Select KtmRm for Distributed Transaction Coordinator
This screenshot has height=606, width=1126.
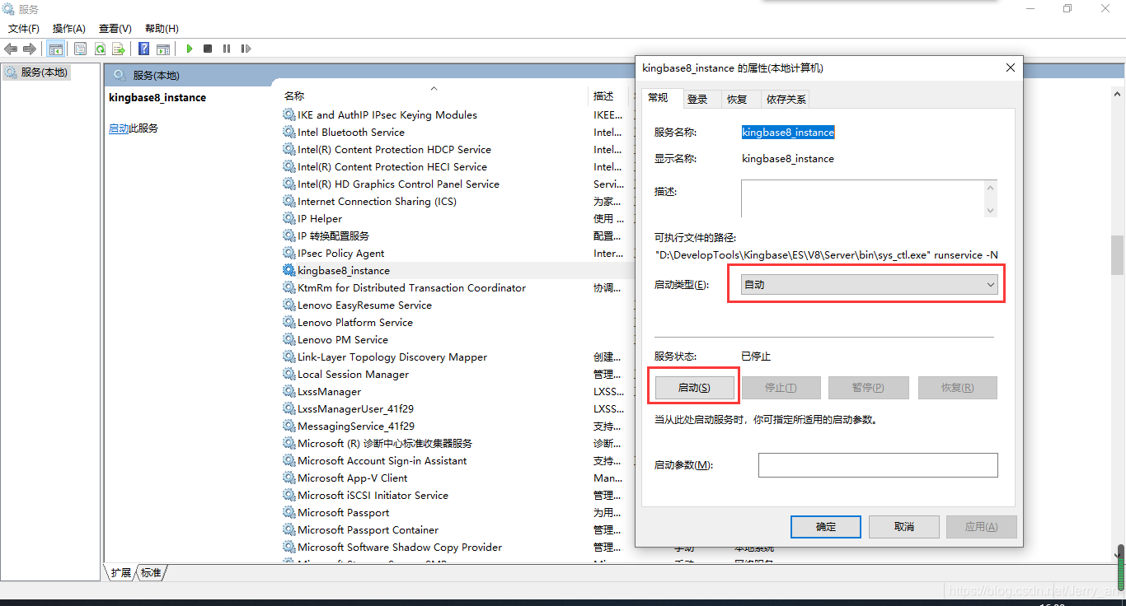(411, 287)
